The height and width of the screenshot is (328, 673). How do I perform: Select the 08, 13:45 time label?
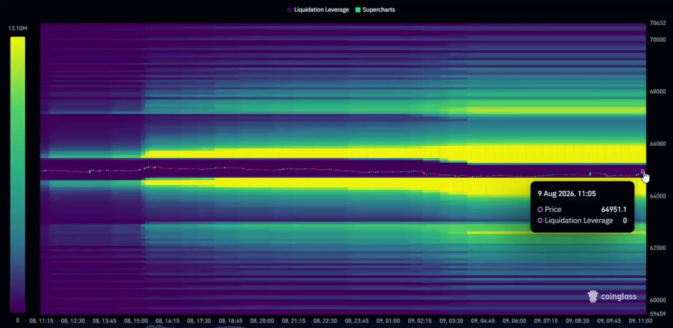[x=105, y=321]
